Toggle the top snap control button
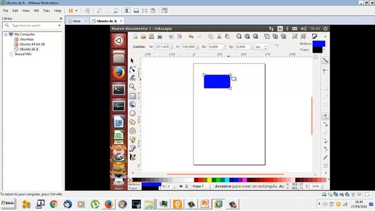Image resolution: width=375 pixels, height=211 pixels. coord(326,61)
